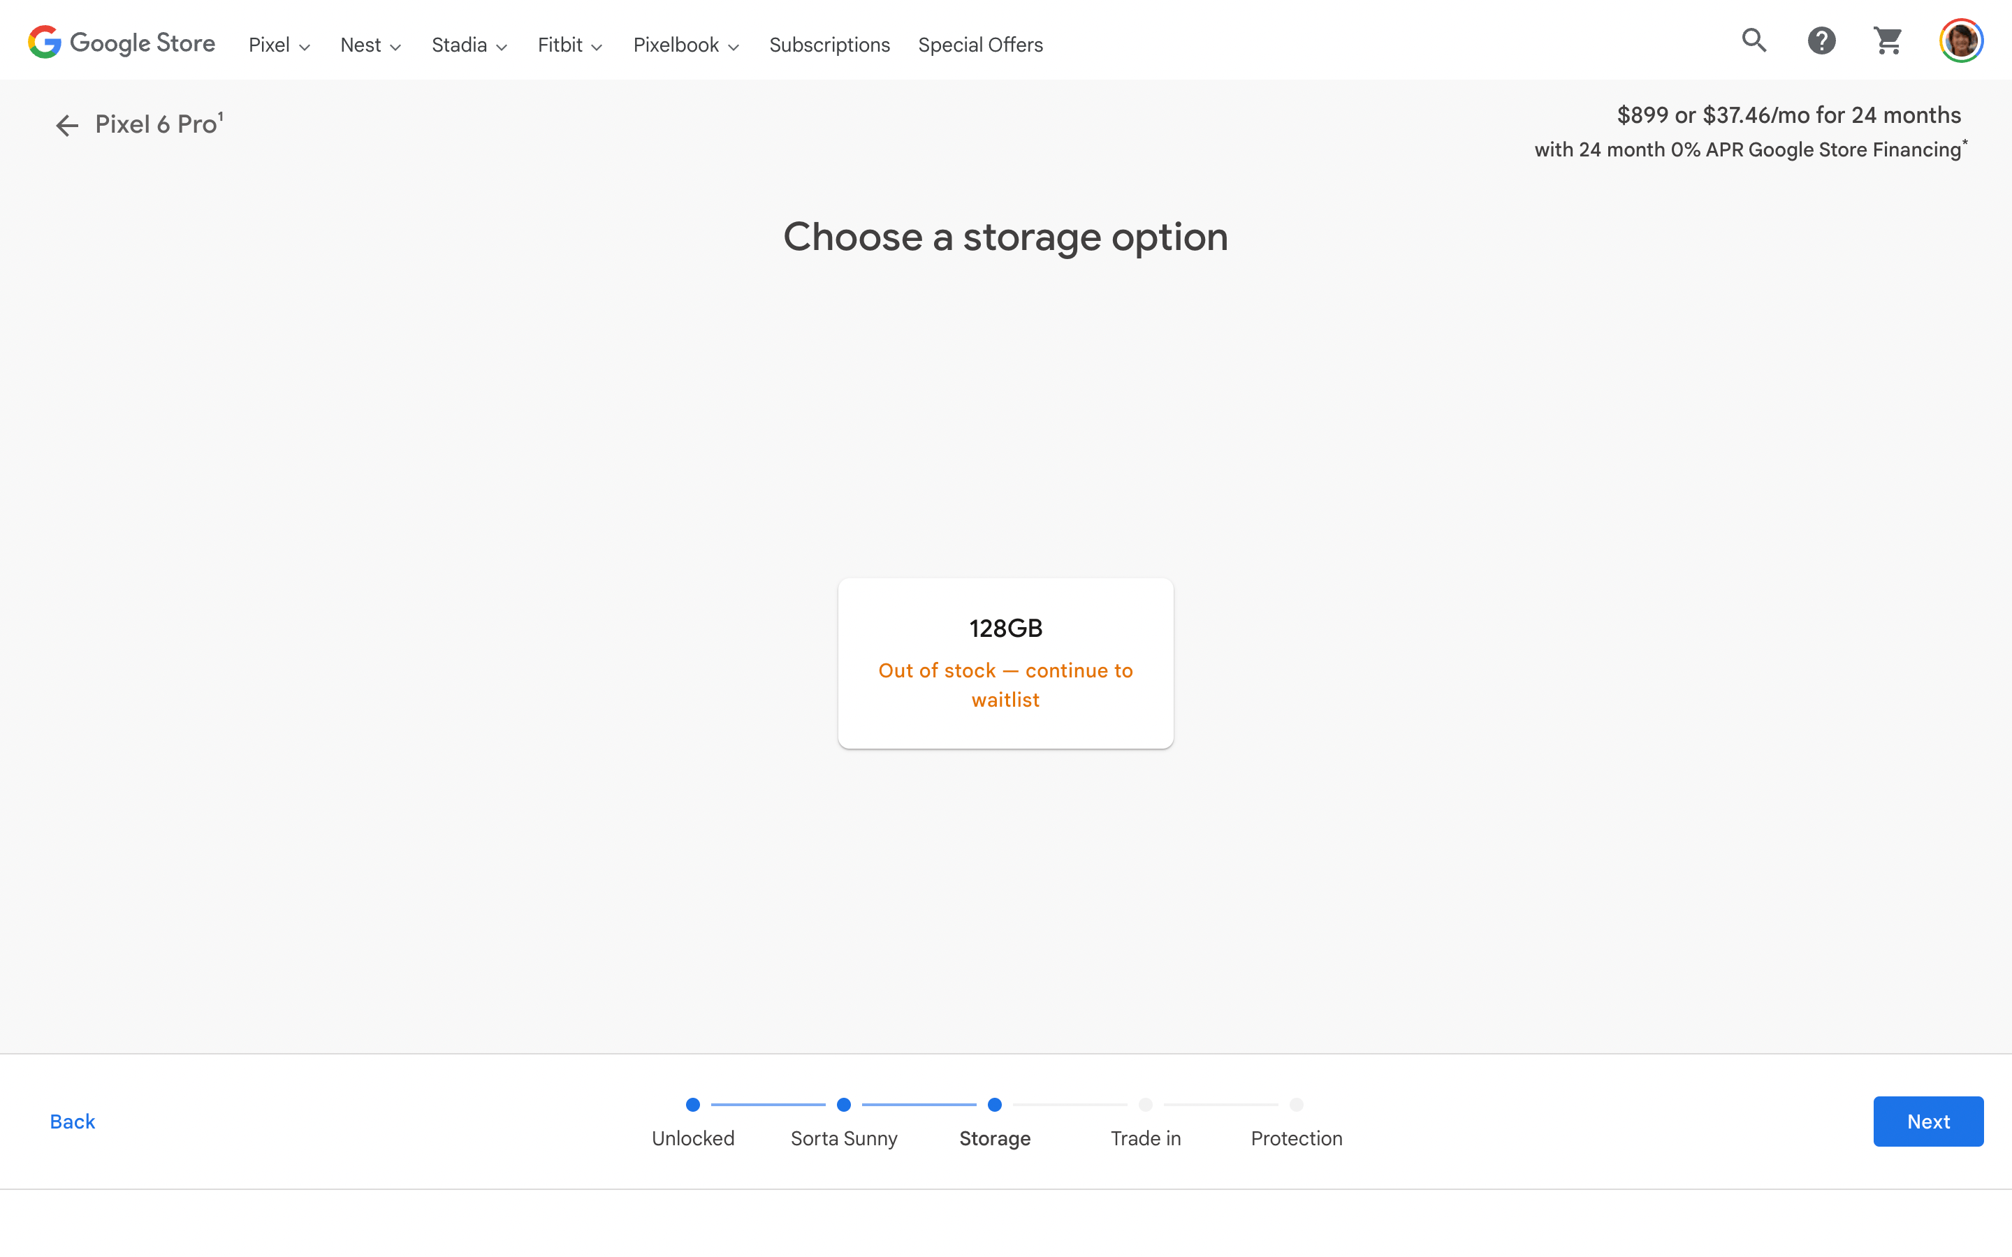Viewport: 2012px width, 1257px height.
Task: Click the search magnifier icon
Action: (1754, 40)
